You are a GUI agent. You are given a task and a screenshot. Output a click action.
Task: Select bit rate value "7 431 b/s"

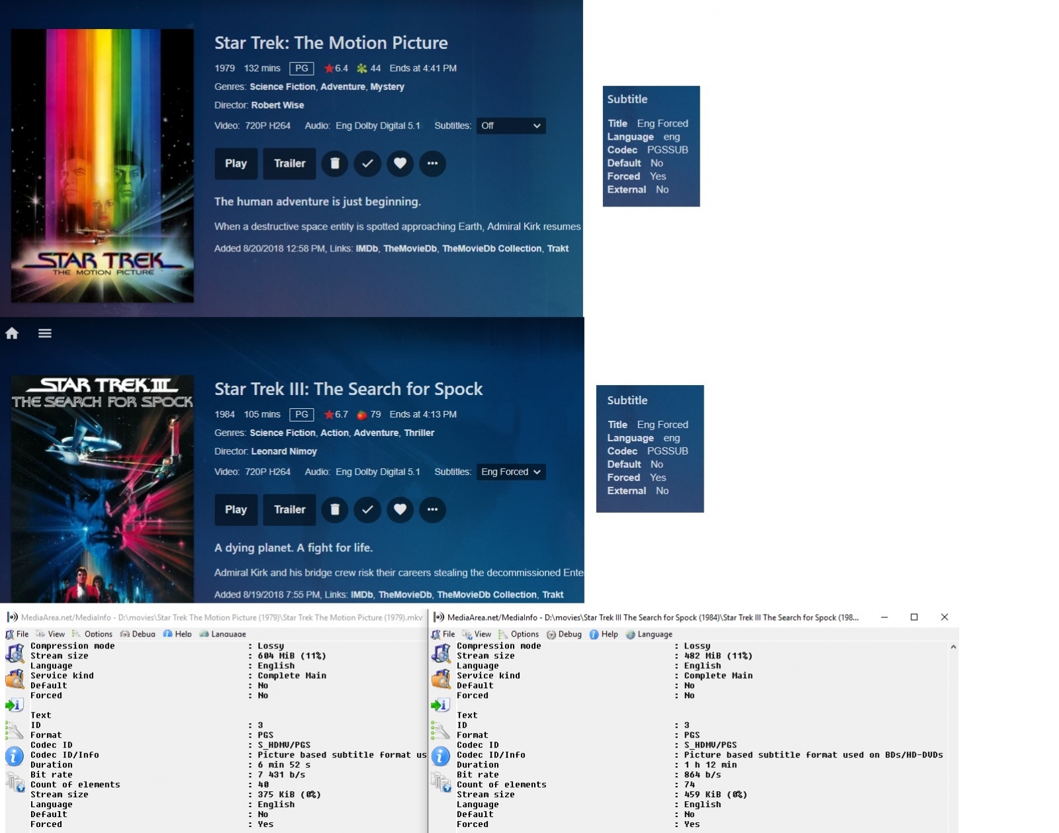click(x=281, y=775)
